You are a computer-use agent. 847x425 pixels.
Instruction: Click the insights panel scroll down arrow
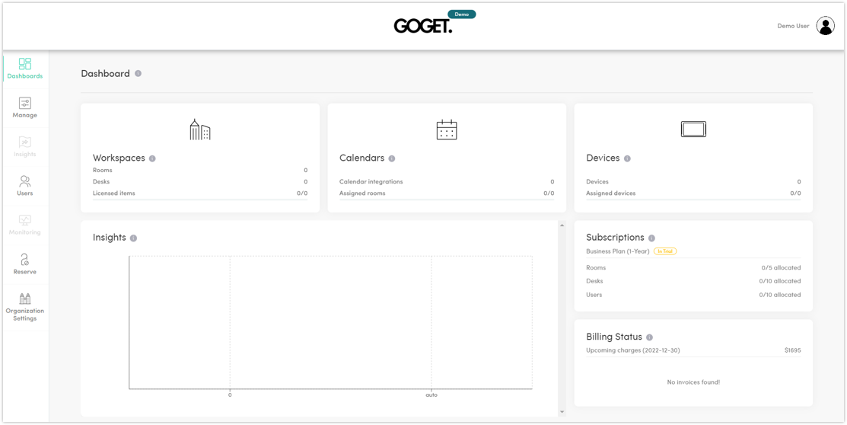pos(562,412)
